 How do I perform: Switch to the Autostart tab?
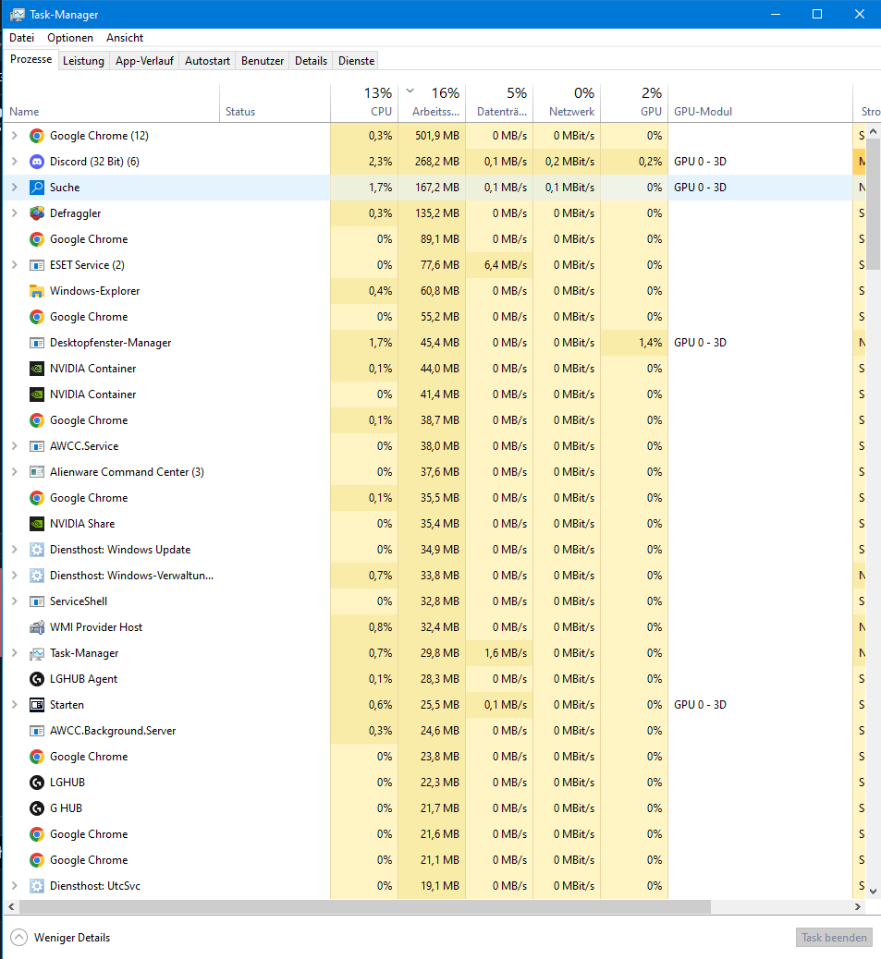coord(207,61)
